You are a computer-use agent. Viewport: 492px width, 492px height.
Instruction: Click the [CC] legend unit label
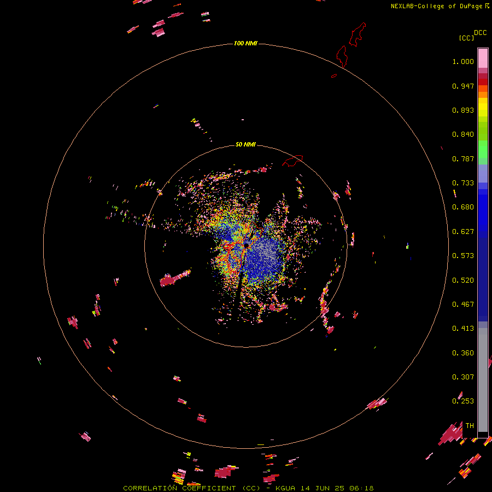click(x=466, y=38)
